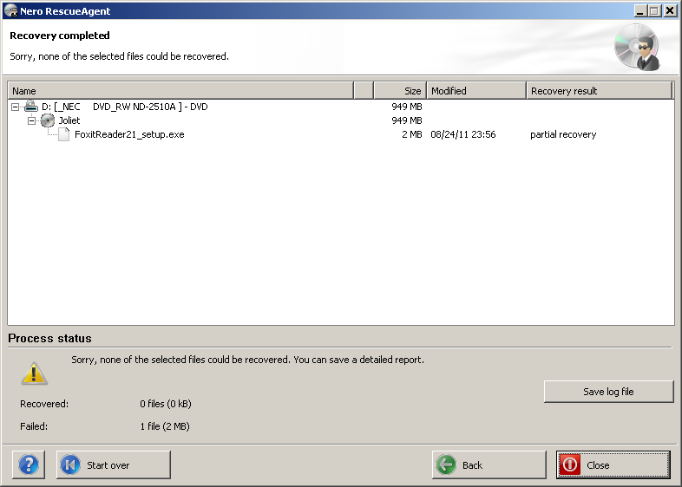Select the Joliet row label
The width and height of the screenshot is (682, 487).
[x=69, y=120]
